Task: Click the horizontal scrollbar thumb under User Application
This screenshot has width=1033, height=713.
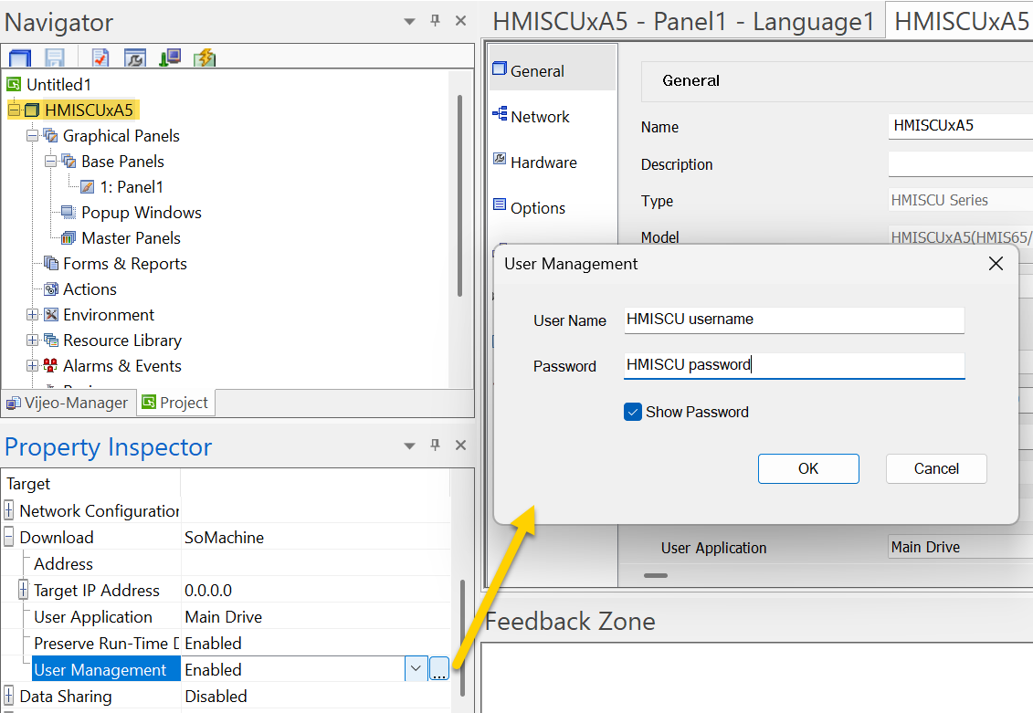Action: (656, 575)
